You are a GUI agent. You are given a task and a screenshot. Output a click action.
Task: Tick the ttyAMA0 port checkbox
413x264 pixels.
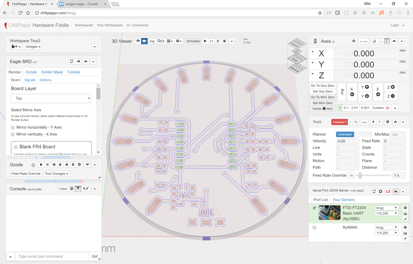(x=314, y=227)
